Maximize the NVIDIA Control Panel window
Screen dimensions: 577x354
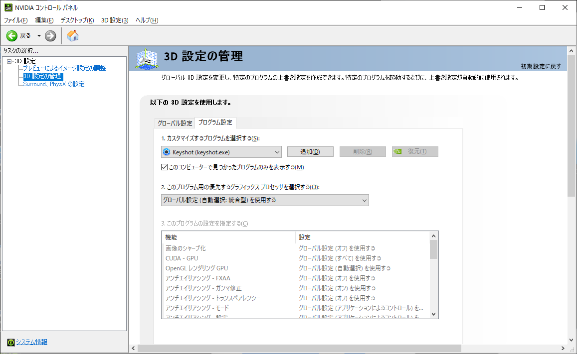(x=542, y=7)
